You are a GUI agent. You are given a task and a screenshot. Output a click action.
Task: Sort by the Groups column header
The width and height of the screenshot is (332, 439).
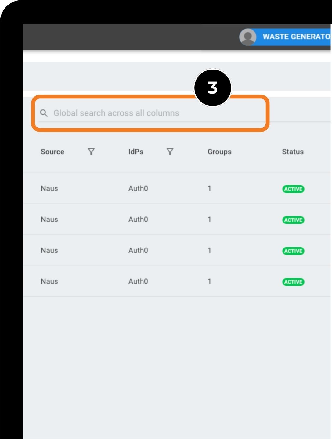click(x=219, y=152)
